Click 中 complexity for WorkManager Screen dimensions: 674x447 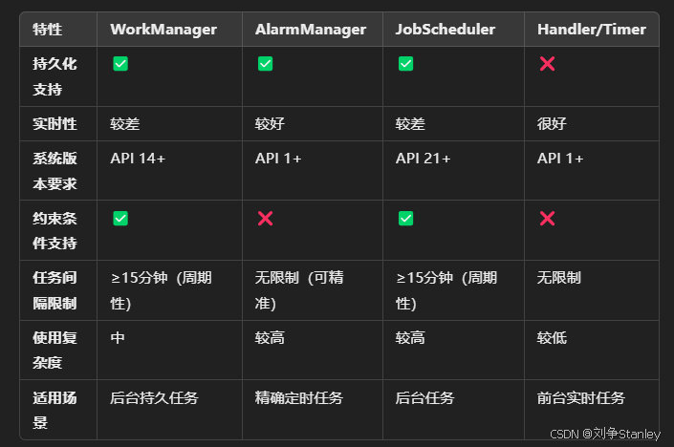[118, 337]
